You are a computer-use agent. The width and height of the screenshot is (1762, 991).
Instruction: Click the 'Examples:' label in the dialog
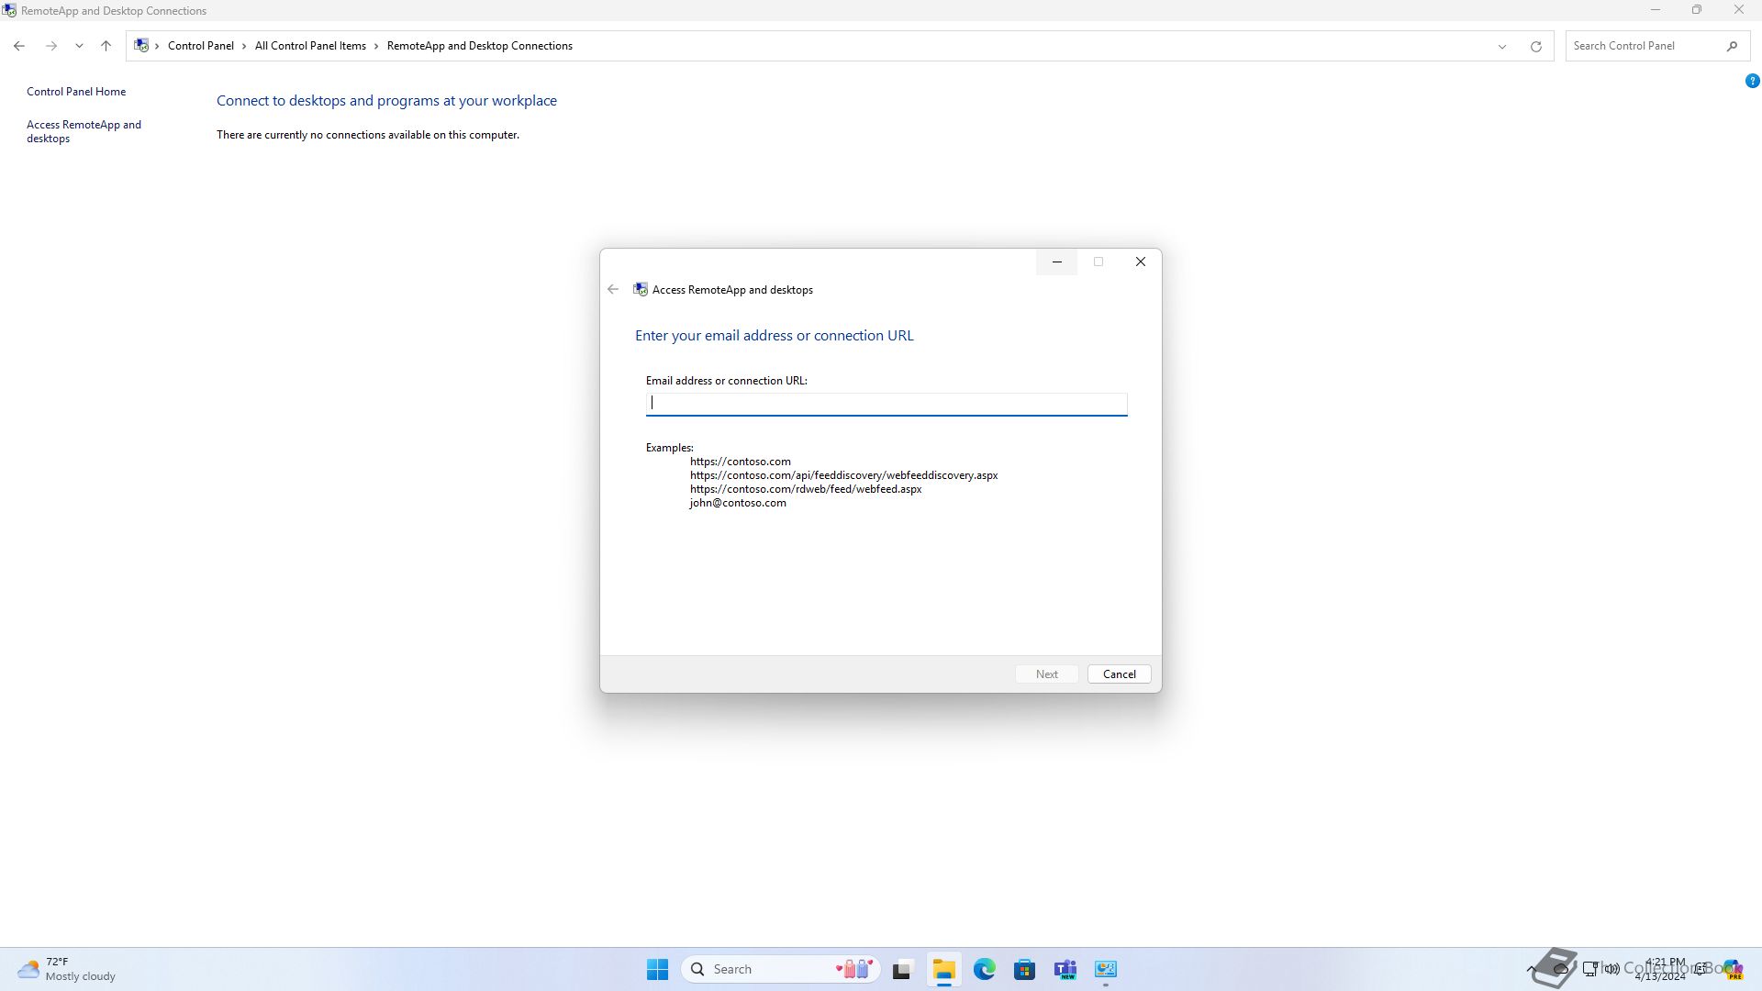coord(670,448)
